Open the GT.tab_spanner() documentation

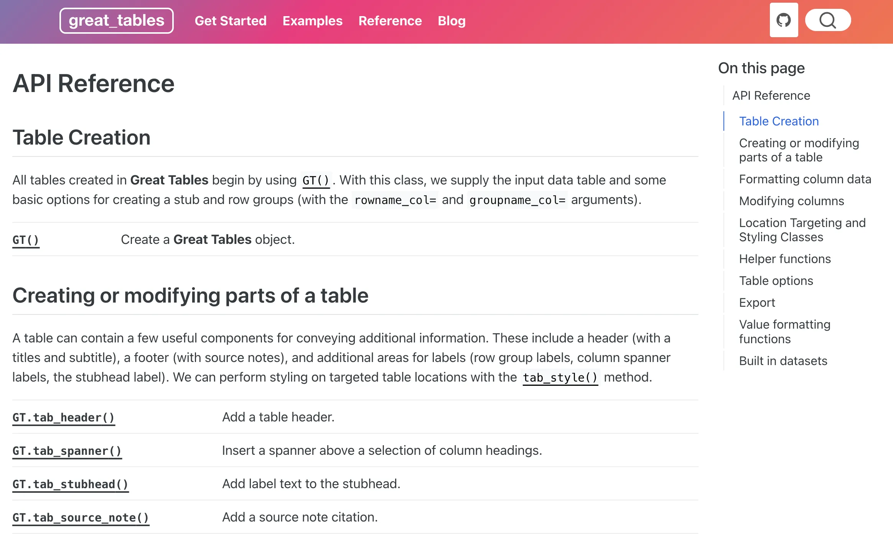[x=67, y=451]
